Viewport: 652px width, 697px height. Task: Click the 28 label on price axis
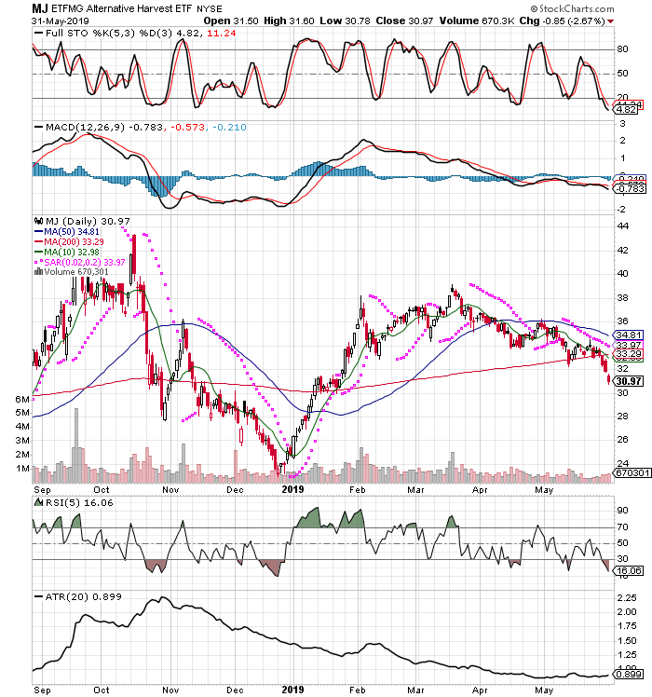coord(623,417)
